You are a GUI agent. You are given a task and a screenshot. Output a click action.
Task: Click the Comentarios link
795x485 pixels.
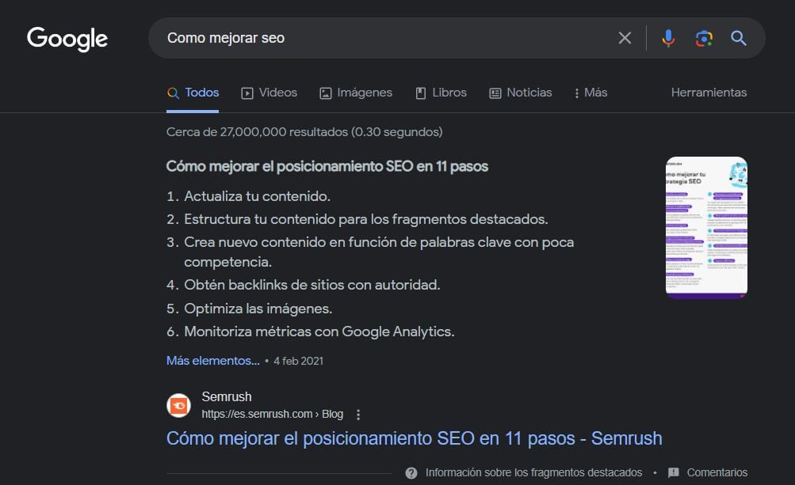coord(717,473)
